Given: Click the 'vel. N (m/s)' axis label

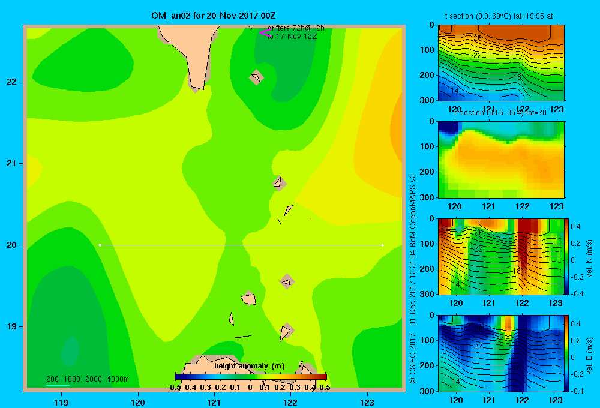Looking at the screenshot, I should (x=589, y=259).
